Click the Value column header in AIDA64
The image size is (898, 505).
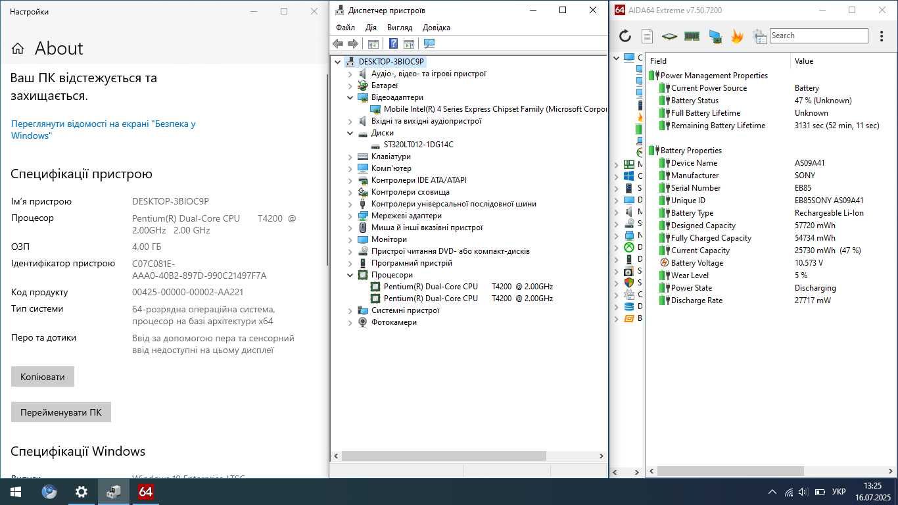(x=844, y=60)
